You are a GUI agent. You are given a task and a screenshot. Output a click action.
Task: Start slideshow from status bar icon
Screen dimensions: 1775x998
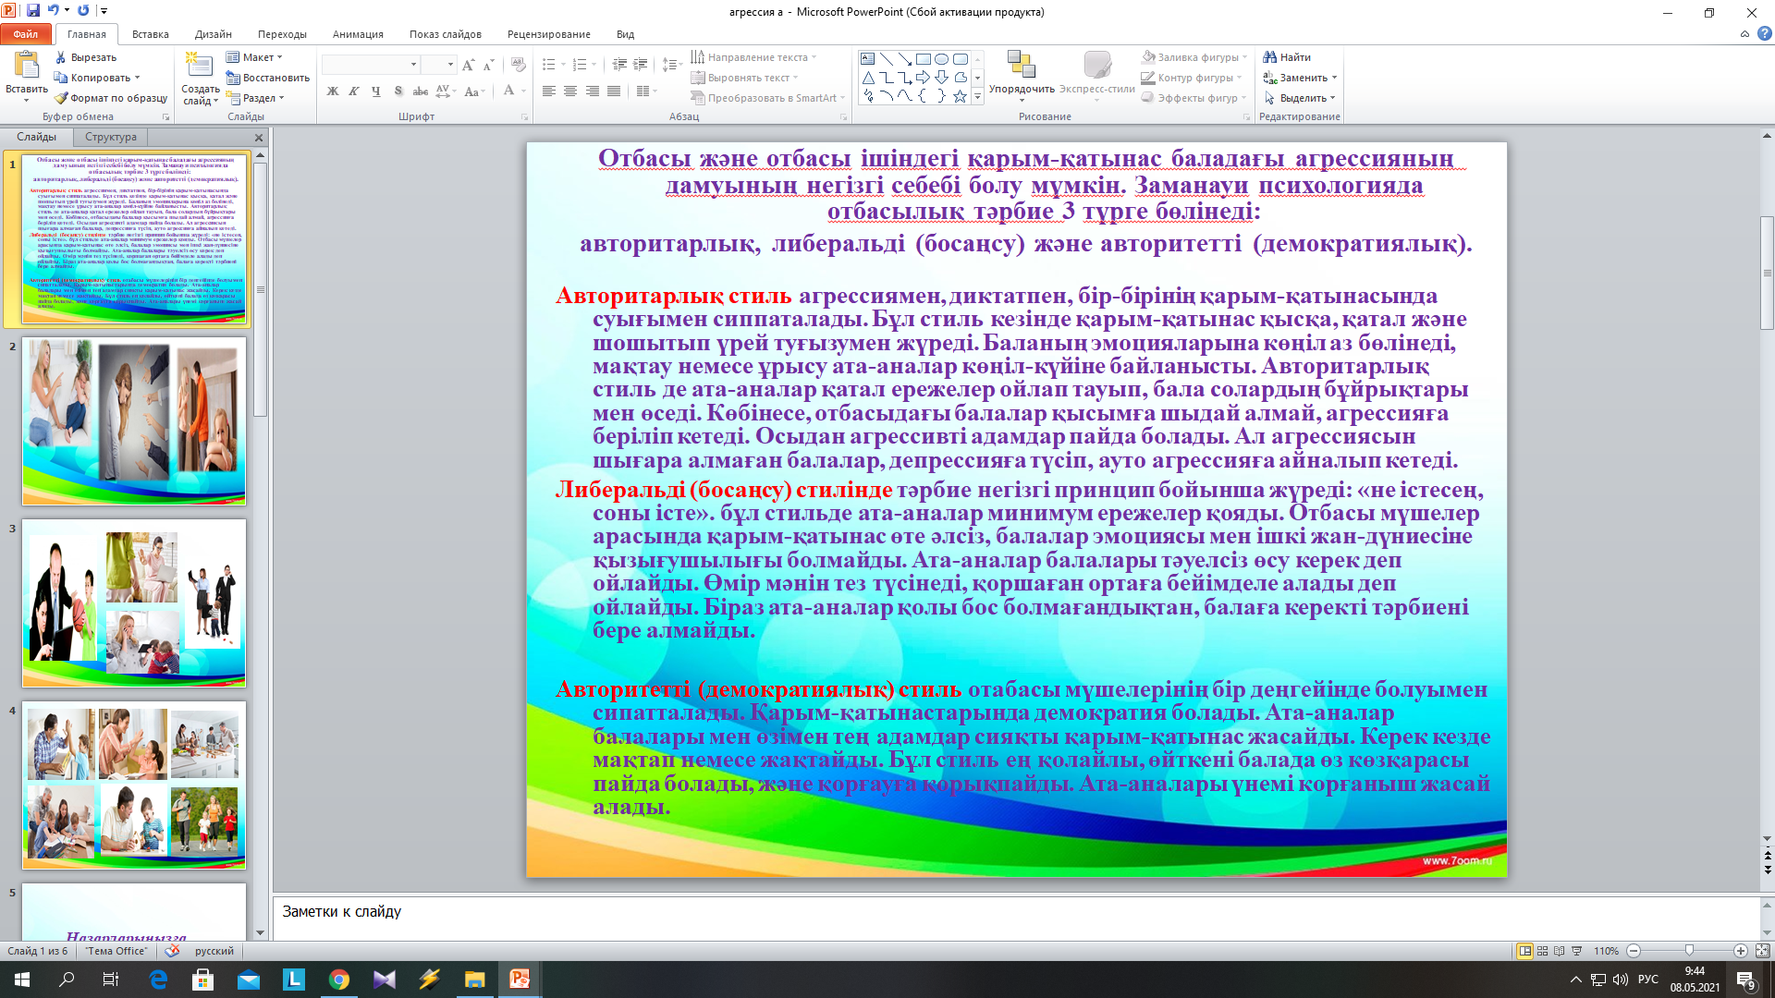pyautogui.click(x=1577, y=951)
